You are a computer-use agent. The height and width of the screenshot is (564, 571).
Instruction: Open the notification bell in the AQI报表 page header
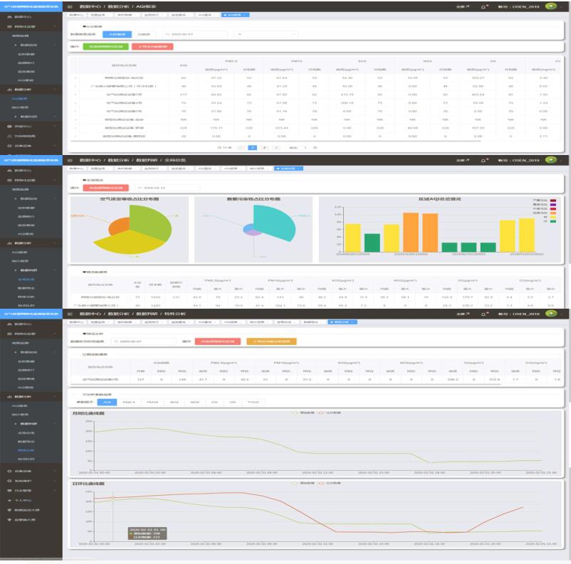(485, 6)
